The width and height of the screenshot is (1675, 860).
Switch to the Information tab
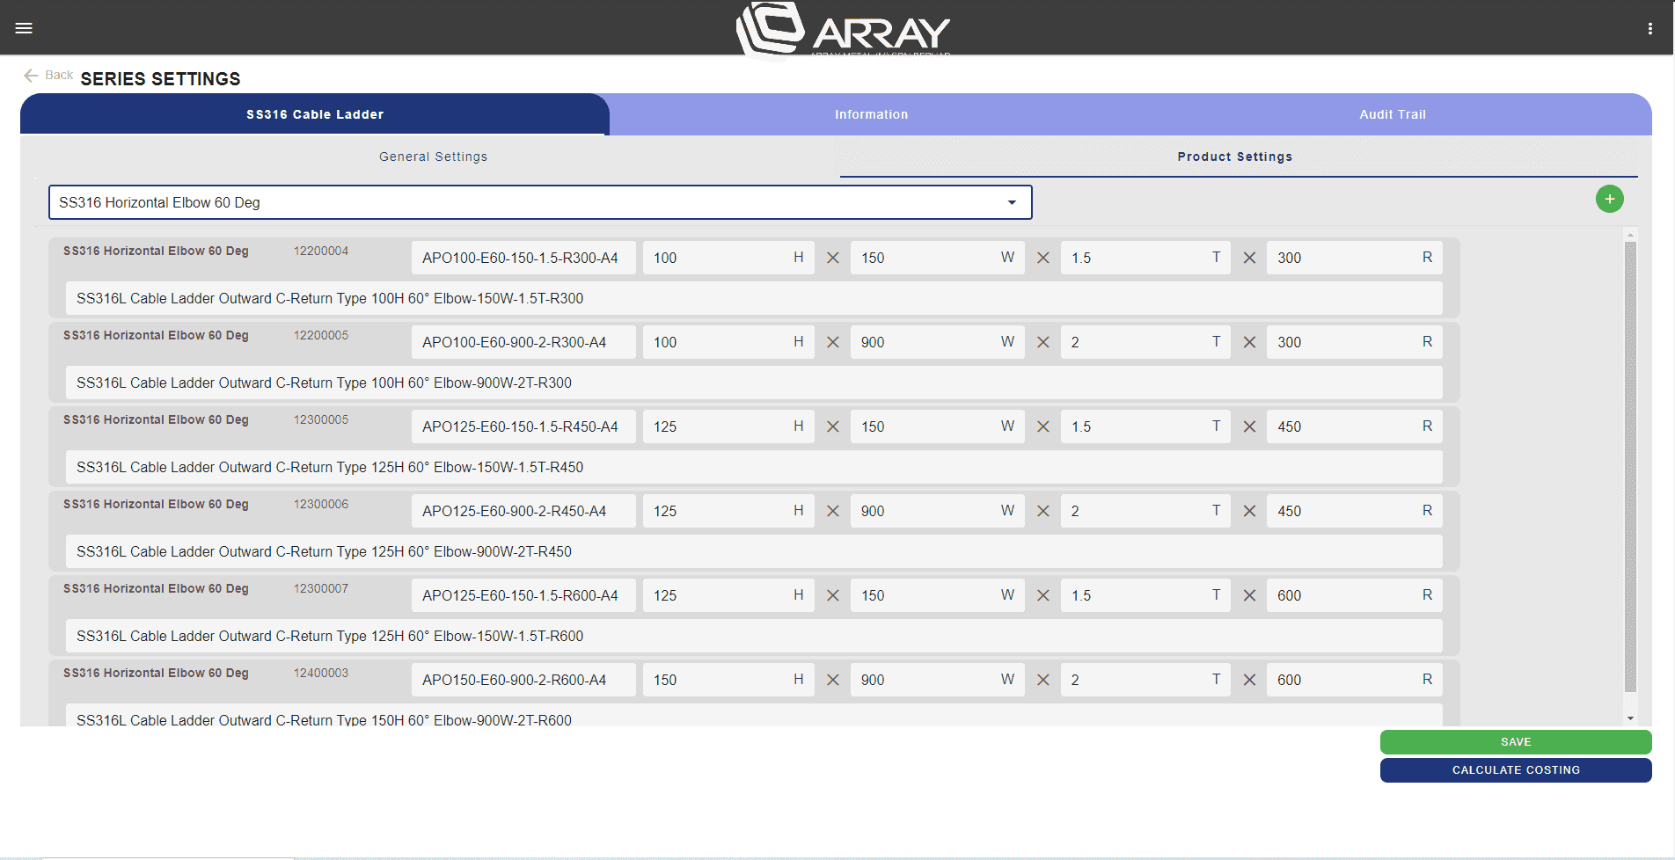pos(871,114)
